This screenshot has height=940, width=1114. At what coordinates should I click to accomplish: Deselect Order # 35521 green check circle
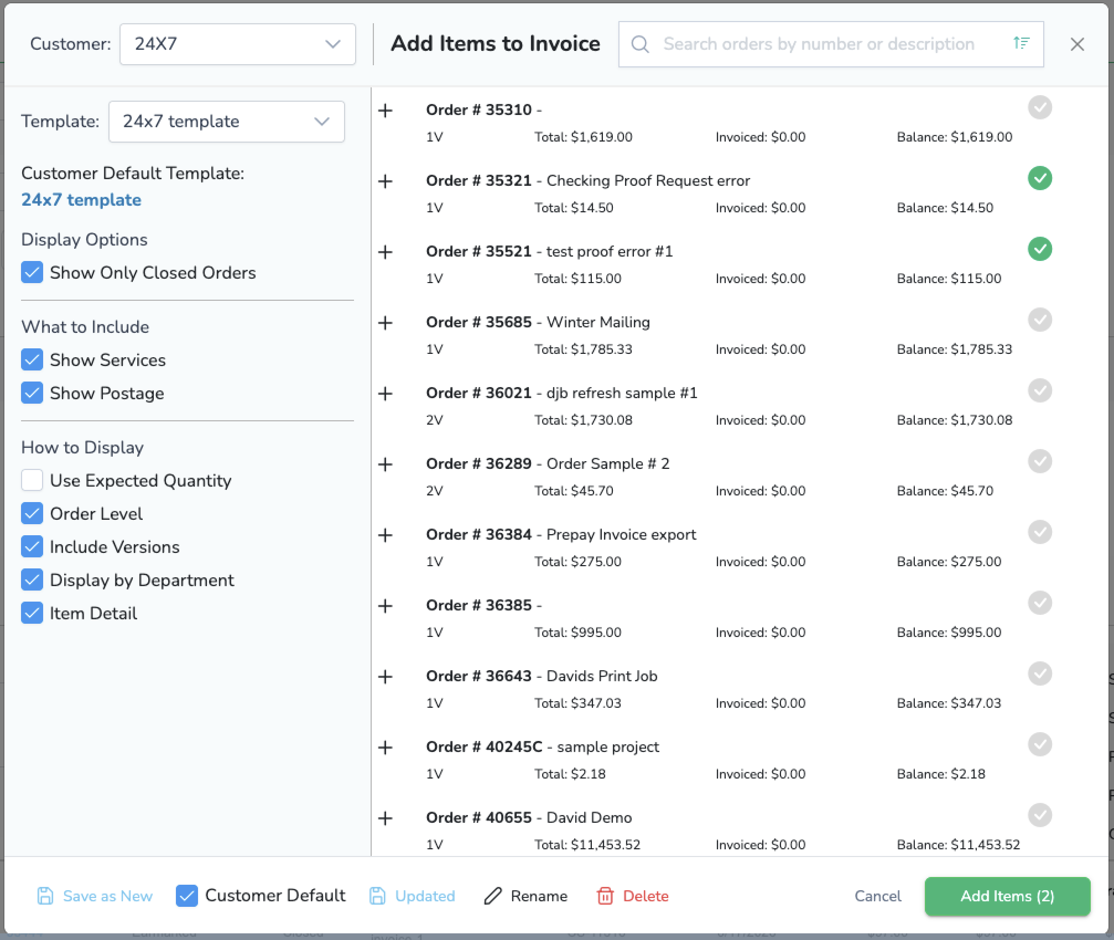coord(1040,249)
